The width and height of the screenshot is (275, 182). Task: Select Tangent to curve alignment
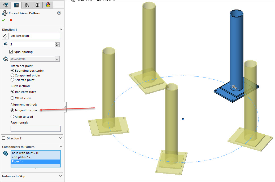12,110
